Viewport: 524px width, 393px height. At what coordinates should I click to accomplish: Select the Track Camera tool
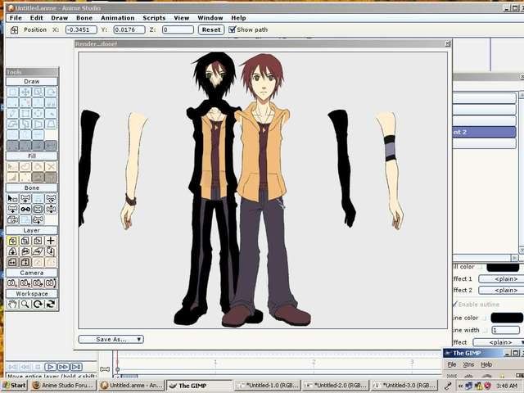[12, 283]
